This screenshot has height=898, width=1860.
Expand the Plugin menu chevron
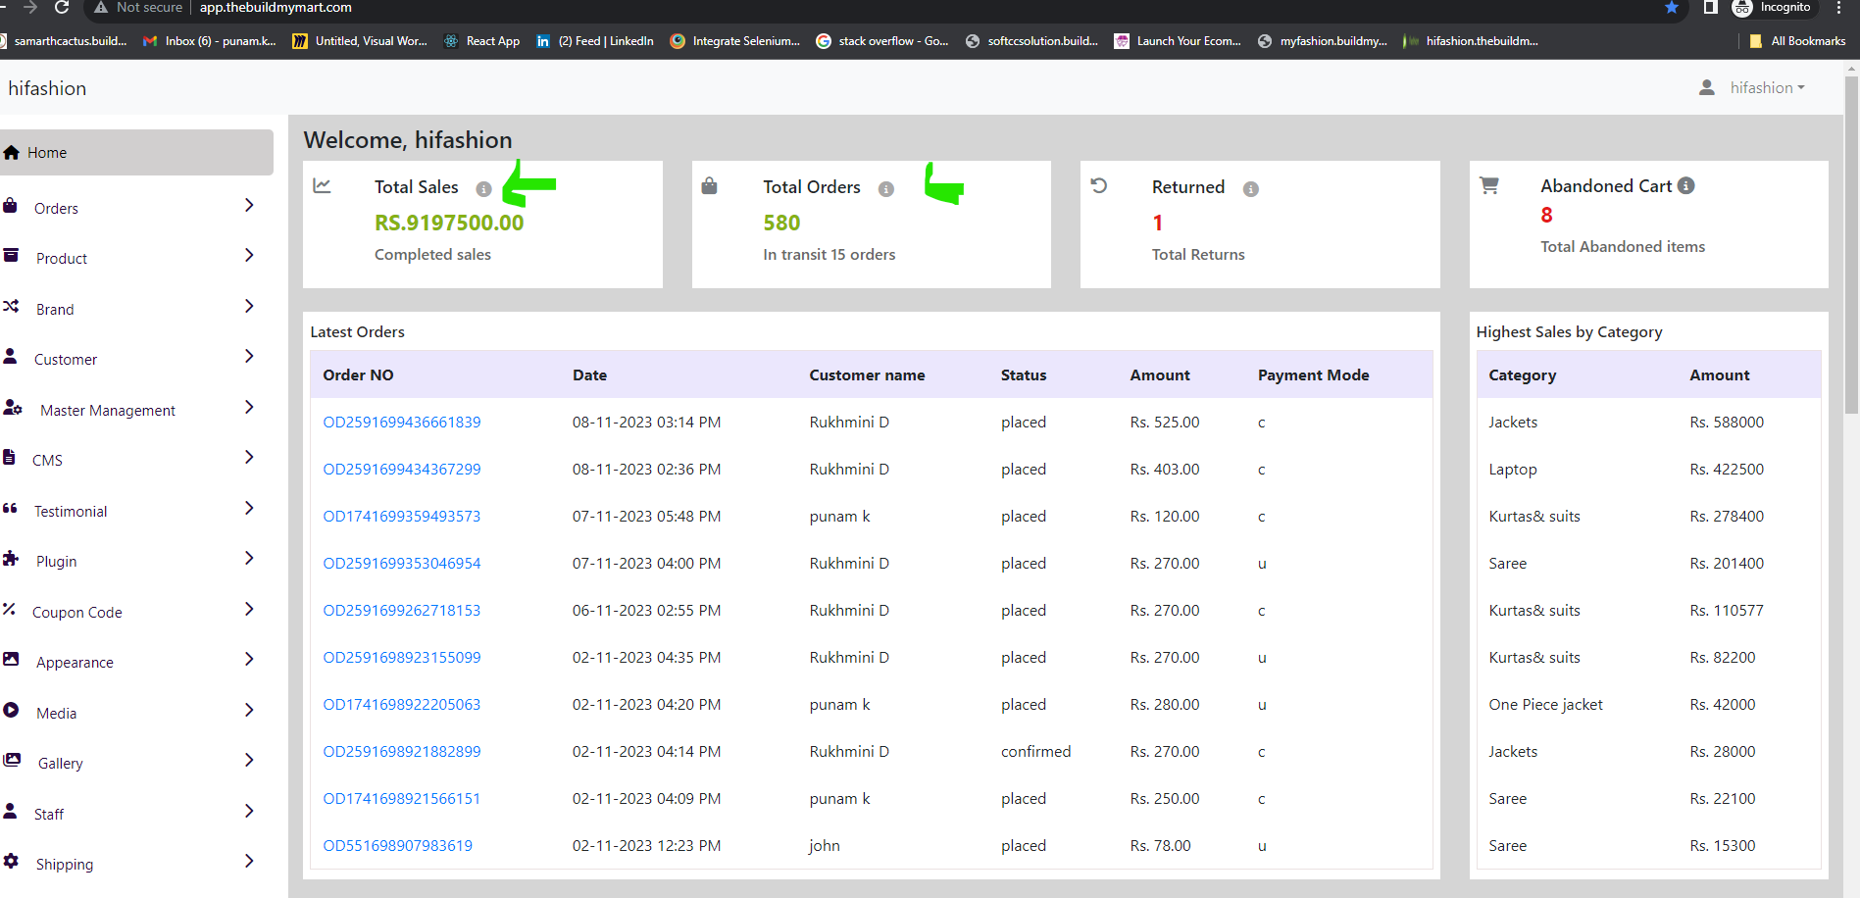[x=249, y=558]
